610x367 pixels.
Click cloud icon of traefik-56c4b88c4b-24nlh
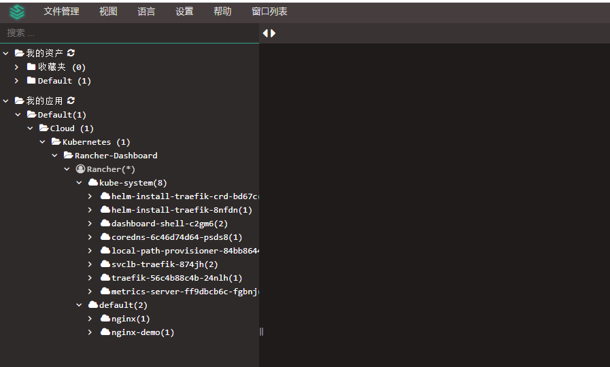[x=105, y=277]
